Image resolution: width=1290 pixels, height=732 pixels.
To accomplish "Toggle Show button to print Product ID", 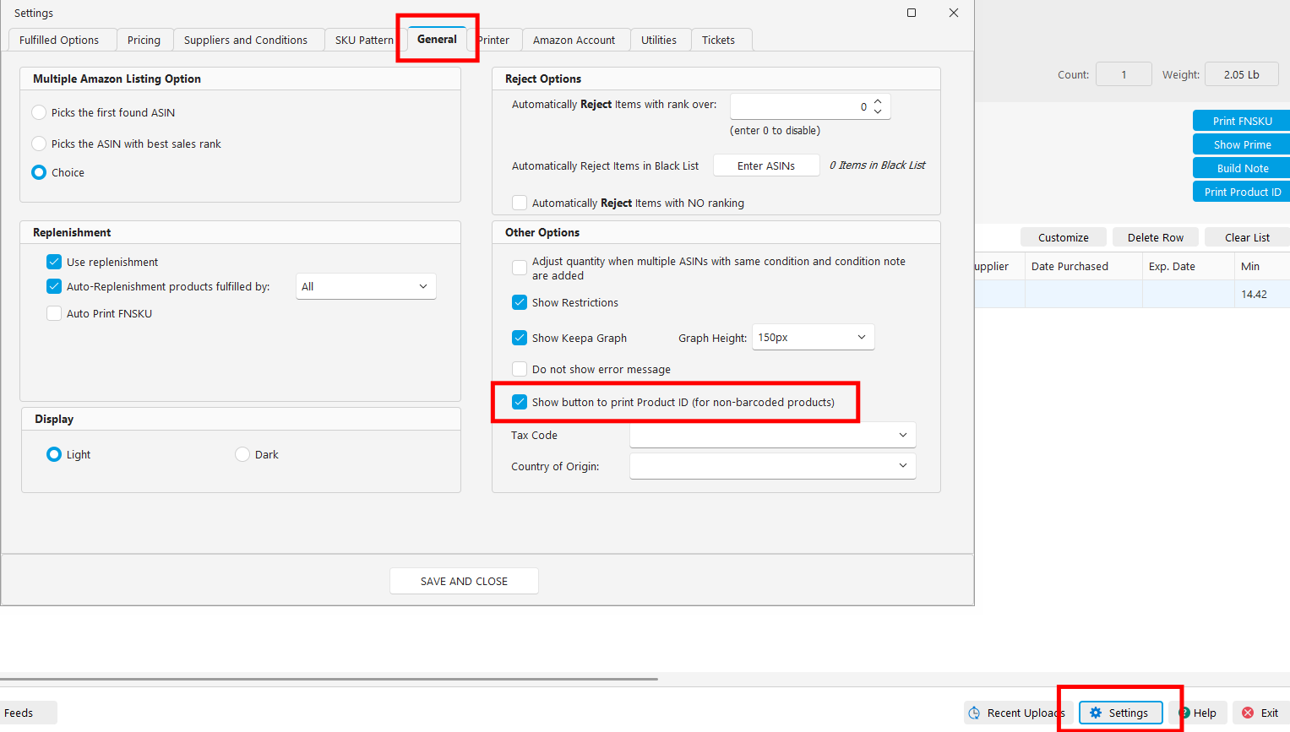I will pyautogui.click(x=520, y=402).
